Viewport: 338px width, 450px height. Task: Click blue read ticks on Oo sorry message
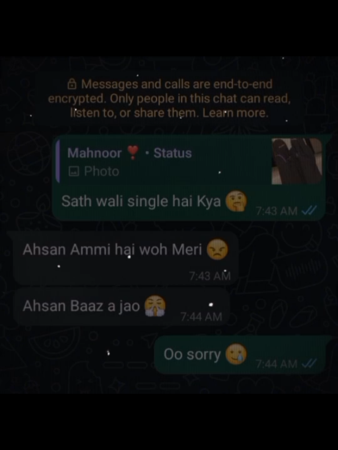pos(309,364)
